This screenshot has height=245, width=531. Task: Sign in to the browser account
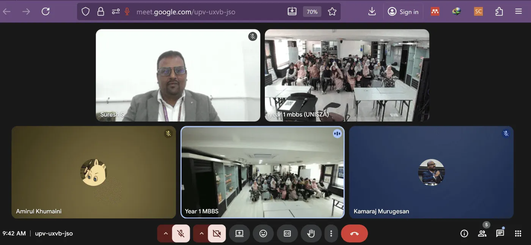(x=403, y=12)
